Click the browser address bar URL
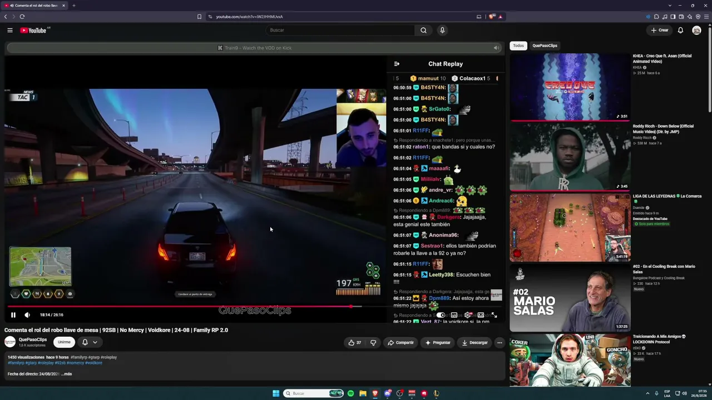The width and height of the screenshot is (712, 400). click(249, 17)
